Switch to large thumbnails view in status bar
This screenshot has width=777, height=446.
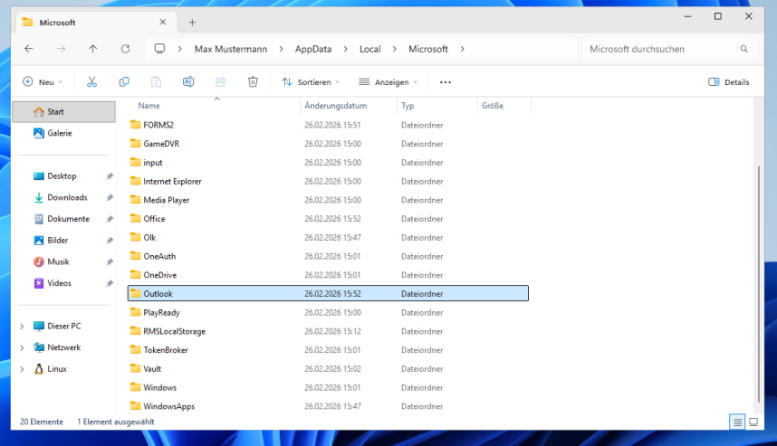(x=753, y=422)
